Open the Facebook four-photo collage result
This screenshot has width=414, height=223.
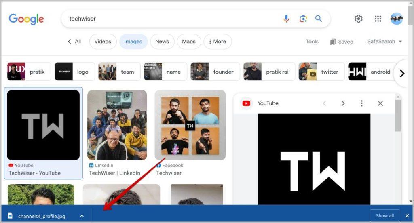tap(190, 125)
